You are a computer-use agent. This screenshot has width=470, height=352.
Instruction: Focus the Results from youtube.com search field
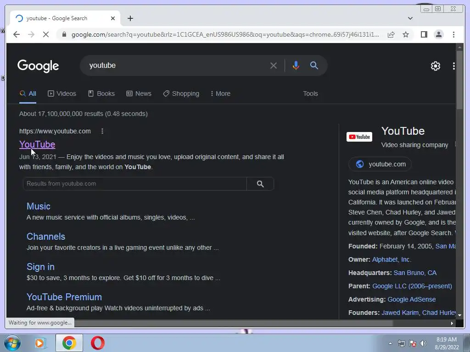[135, 184]
